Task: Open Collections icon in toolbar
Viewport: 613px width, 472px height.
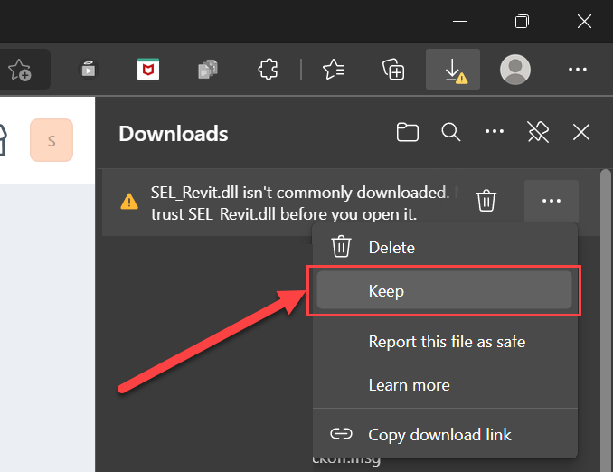Action: tap(393, 70)
